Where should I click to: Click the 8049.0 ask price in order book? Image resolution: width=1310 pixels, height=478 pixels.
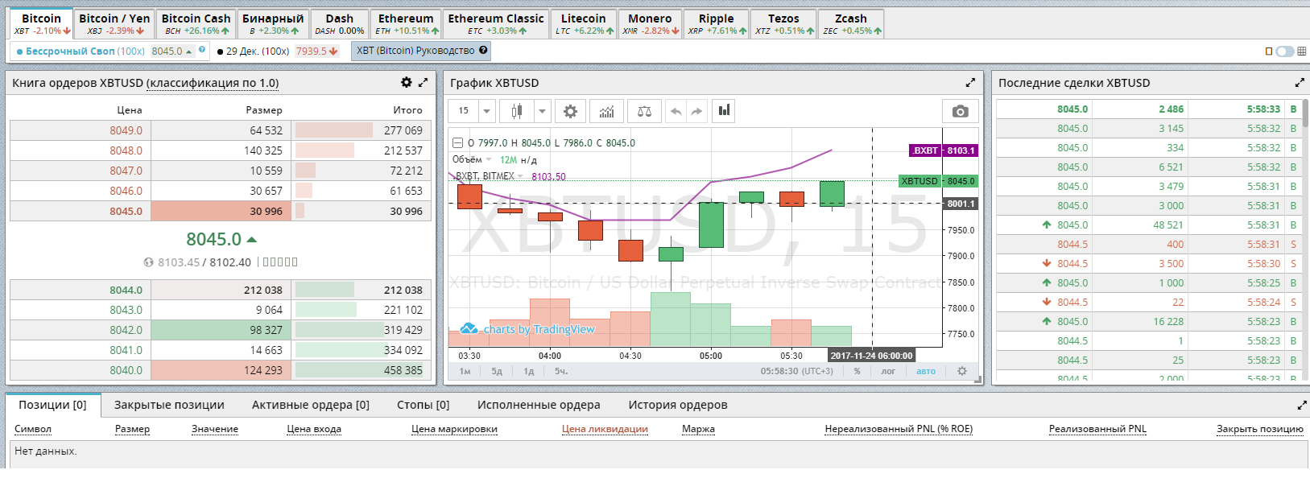tap(126, 130)
